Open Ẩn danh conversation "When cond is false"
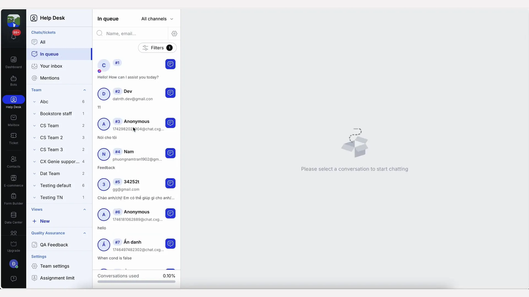This screenshot has width=529, height=297. (136, 250)
